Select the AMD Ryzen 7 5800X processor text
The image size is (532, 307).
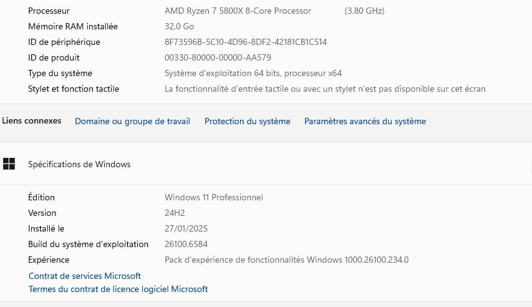click(x=238, y=11)
